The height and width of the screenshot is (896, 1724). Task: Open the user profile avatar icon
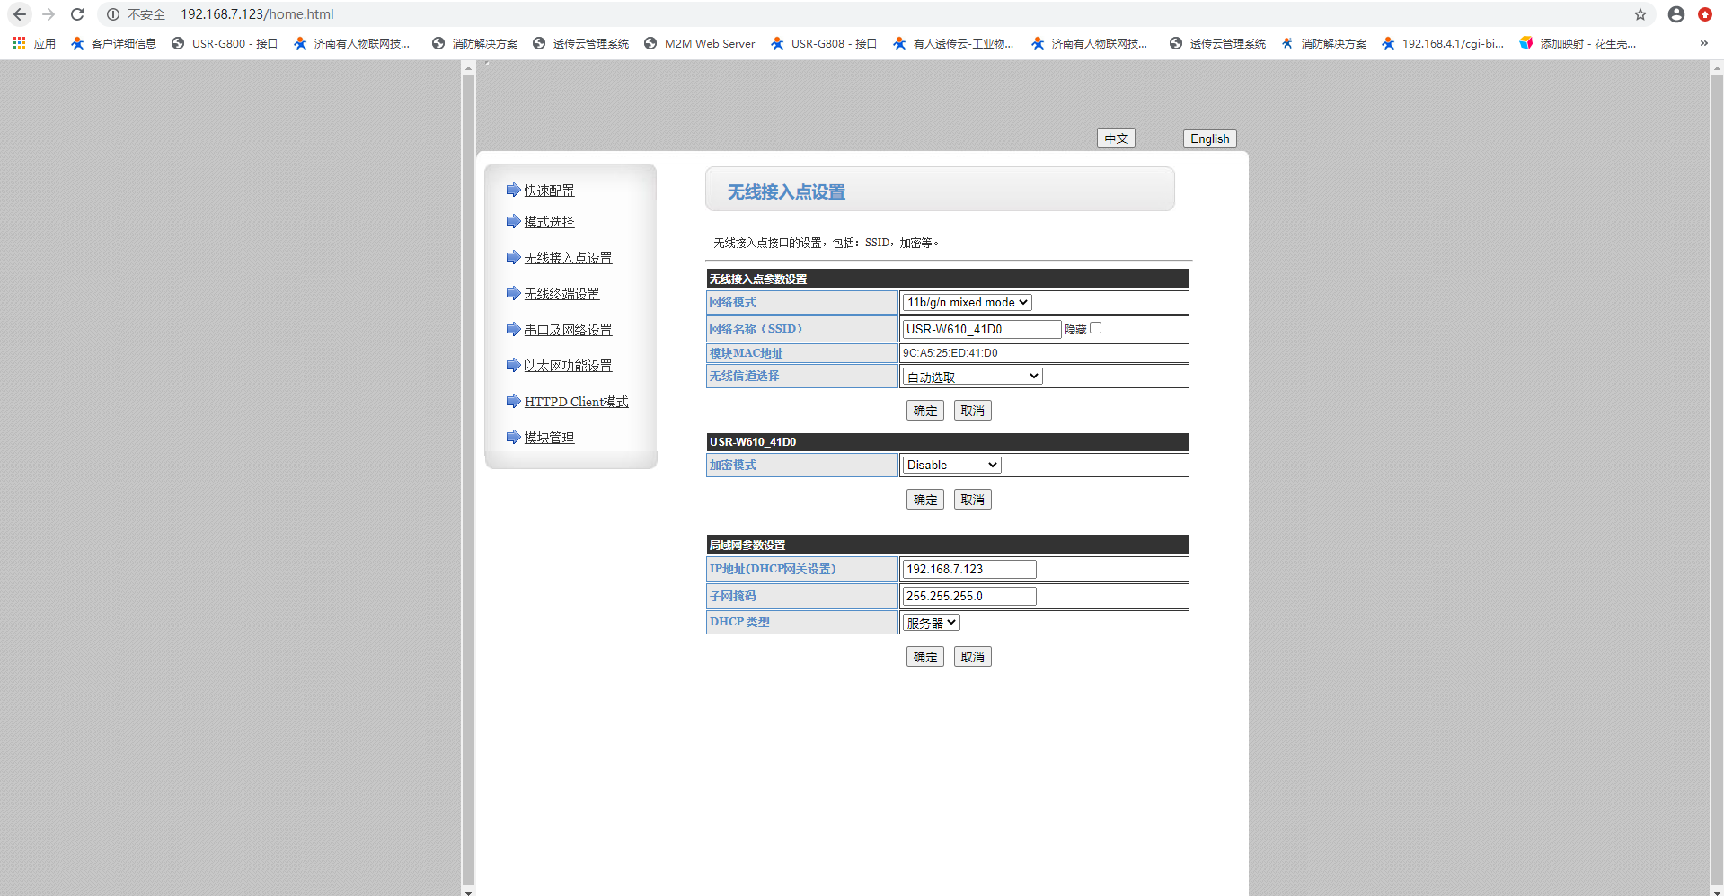click(1675, 14)
